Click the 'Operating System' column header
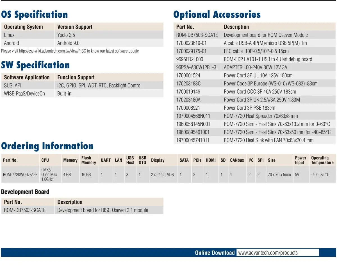This screenshot has width=337, height=266. point(24,27)
